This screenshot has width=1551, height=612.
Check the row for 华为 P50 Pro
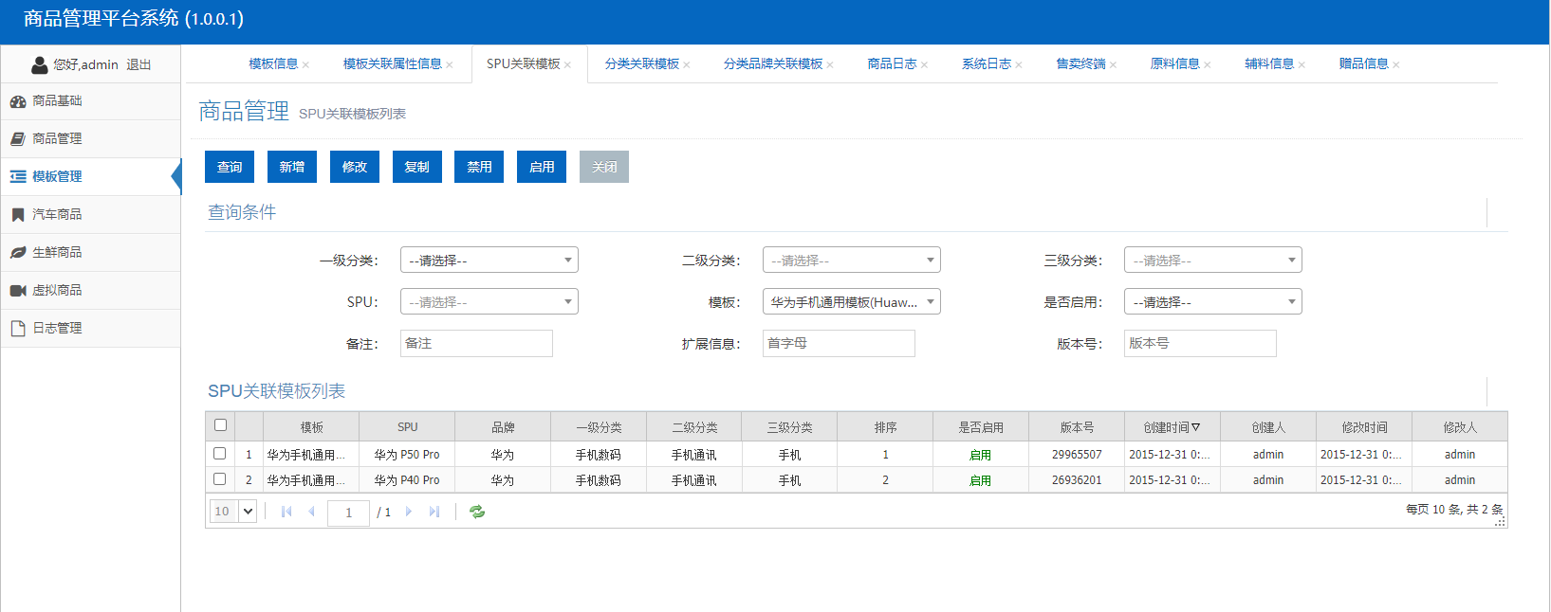coord(220,454)
